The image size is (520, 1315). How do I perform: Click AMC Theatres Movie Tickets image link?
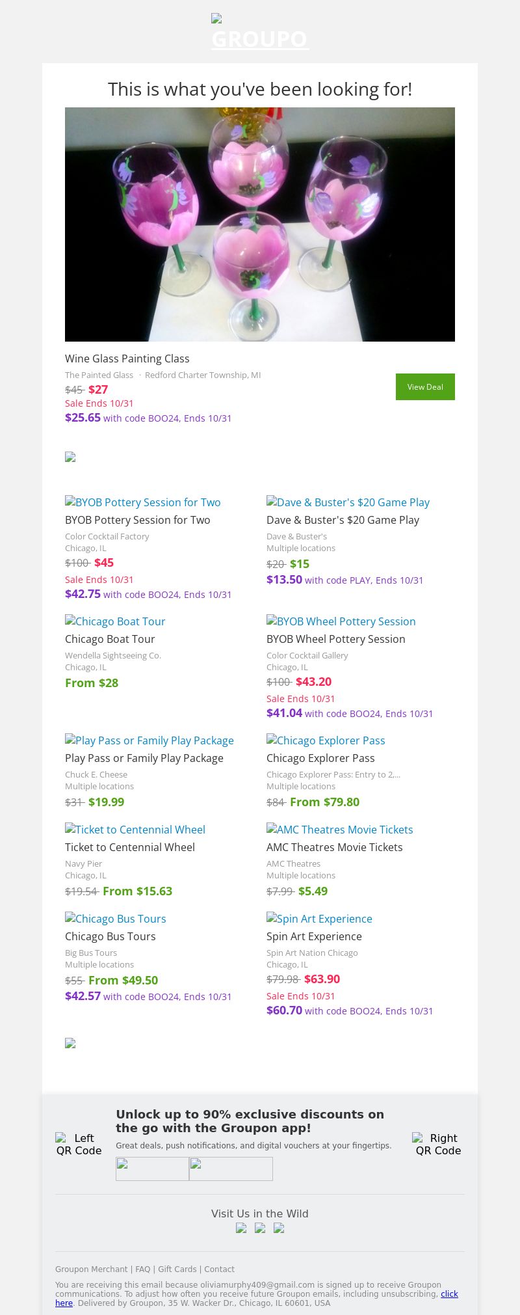[339, 830]
